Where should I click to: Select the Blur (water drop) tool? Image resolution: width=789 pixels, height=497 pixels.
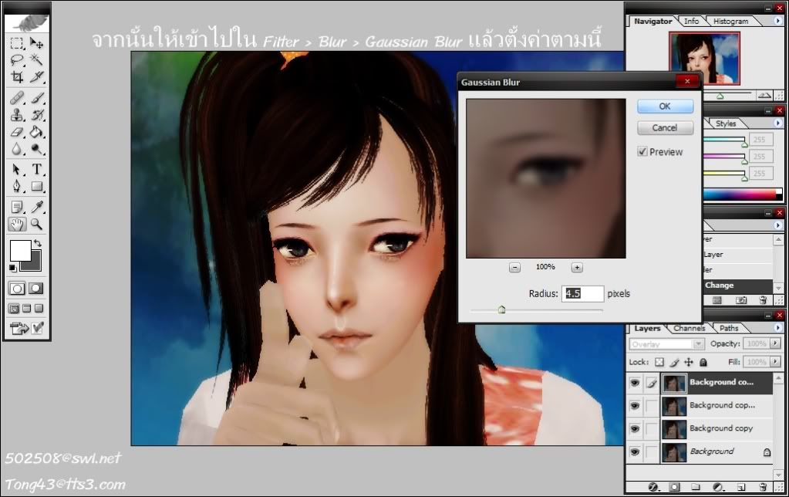17,149
